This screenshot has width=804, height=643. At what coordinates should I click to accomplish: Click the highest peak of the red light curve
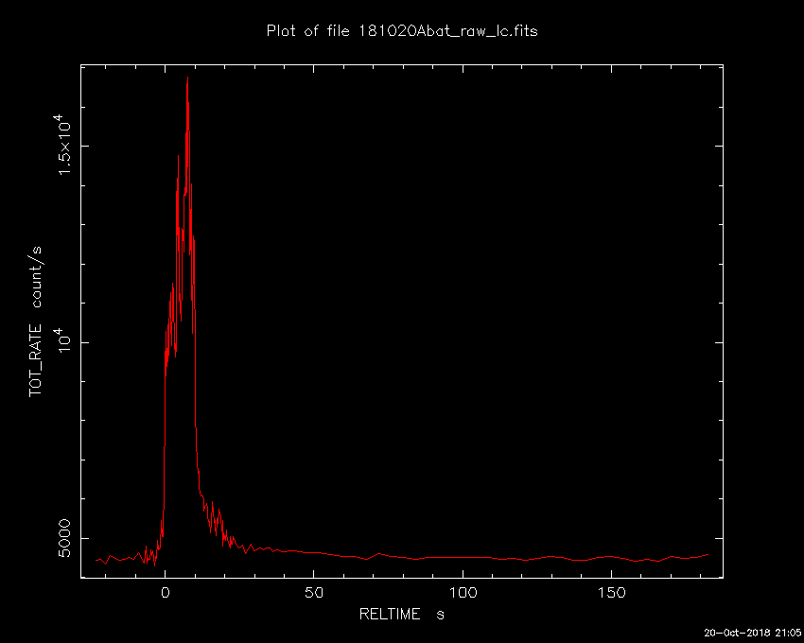coord(187,78)
